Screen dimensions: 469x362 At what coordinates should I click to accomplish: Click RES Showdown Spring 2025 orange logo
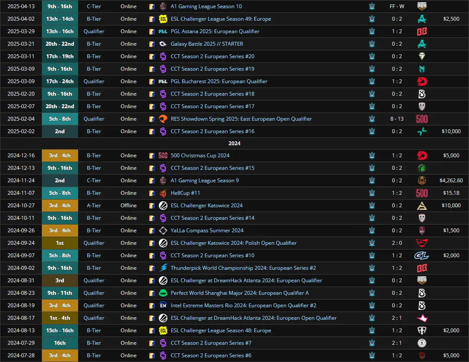coord(163,119)
